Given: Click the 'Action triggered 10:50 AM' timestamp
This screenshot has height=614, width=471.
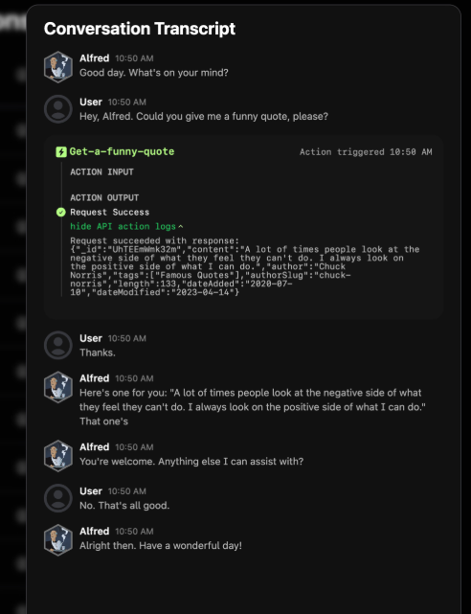Looking at the screenshot, I should [366, 152].
